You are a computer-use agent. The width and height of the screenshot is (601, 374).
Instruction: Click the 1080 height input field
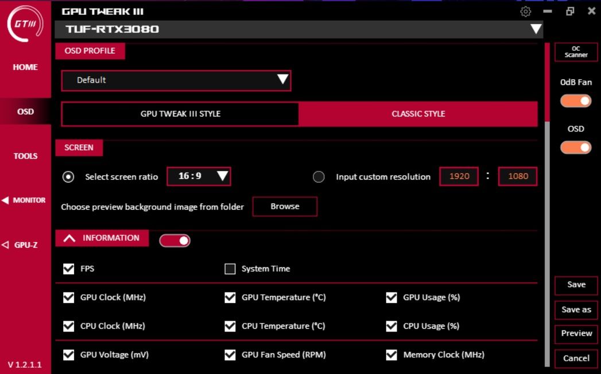(x=518, y=176)
